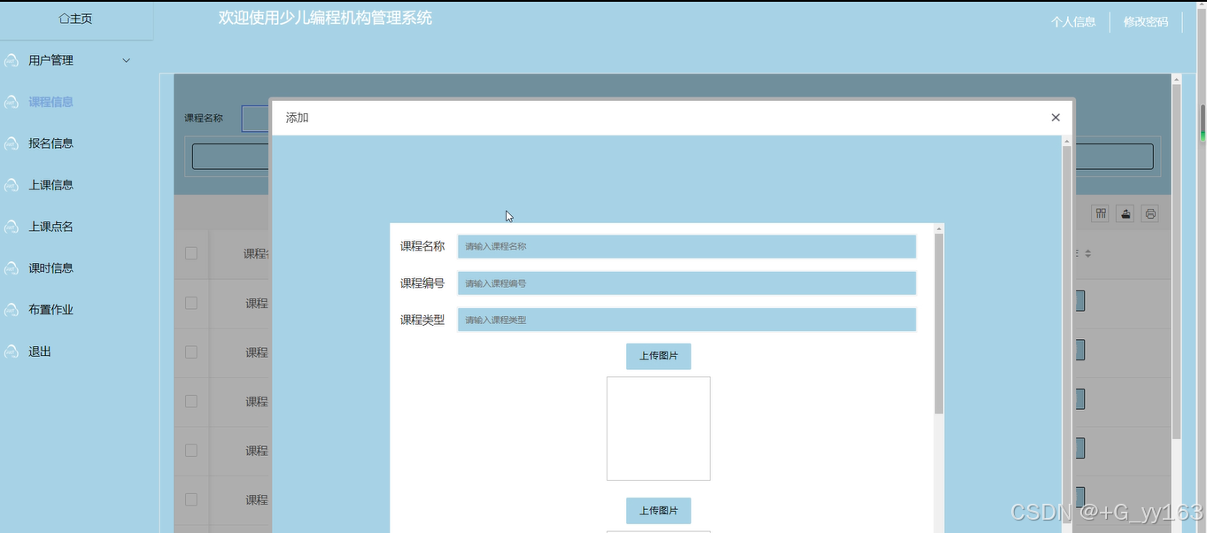Toggle the select-all header checkbox
The image size is (1207, 533).
[x=191, y=253]
